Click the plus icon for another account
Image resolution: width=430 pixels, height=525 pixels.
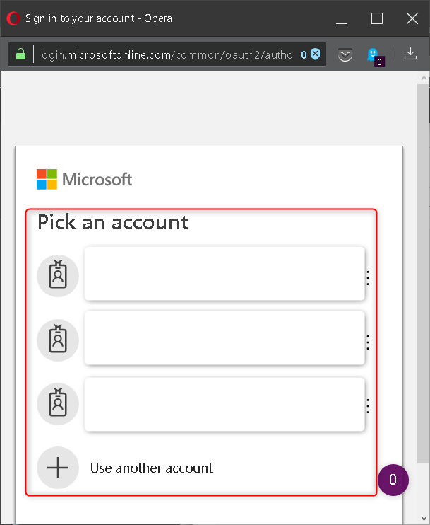pyautogui.click(x=58, y=468)
